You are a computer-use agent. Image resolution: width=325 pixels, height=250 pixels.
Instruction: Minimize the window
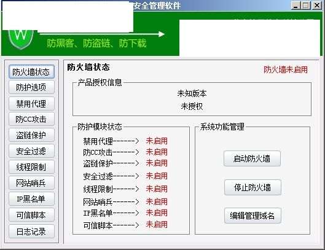tap(296, 6)
